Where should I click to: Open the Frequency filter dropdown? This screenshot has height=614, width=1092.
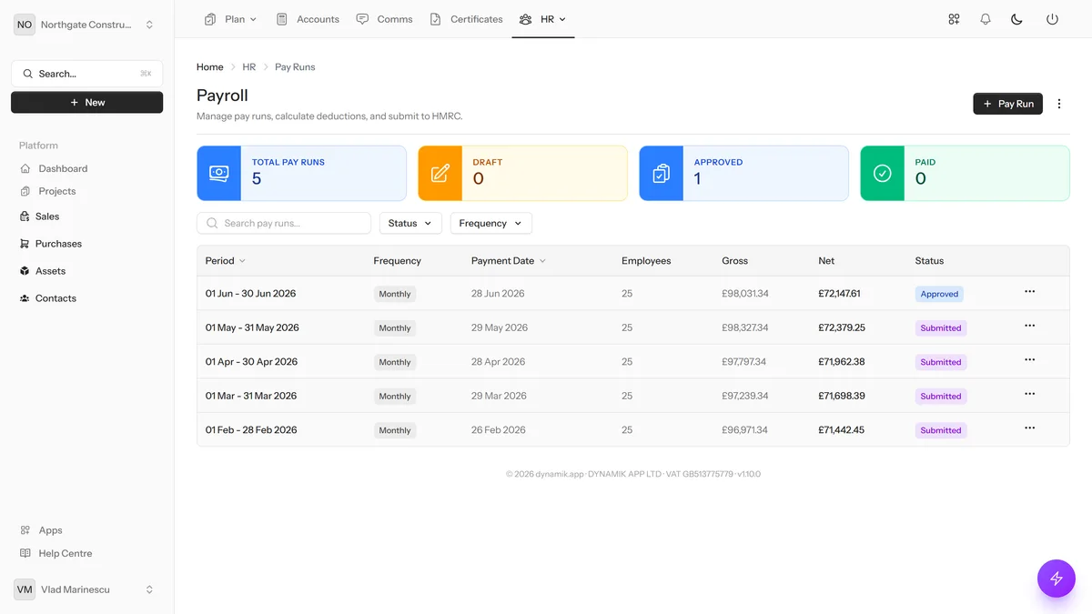click(490, 223)
